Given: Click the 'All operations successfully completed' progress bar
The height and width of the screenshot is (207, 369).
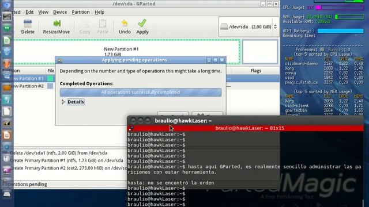Looking at the screenshot, I should coord(141,92).
